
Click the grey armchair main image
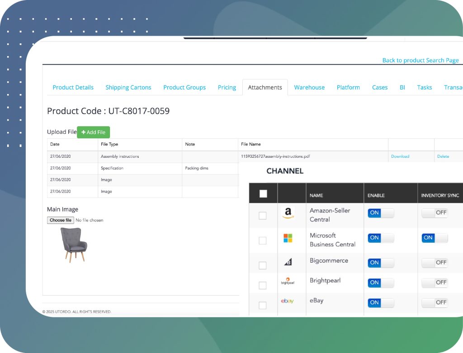[x=73, y=244]
